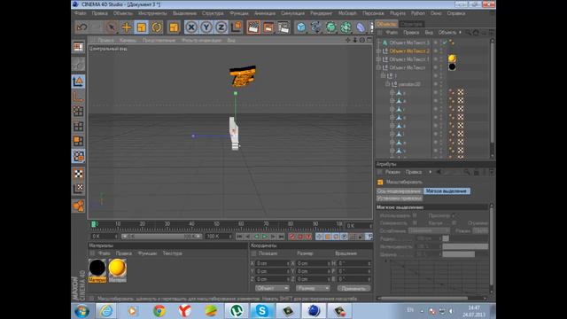The width and height of the screenshot is (567, 319).
Task: Click Render to Picture Viewer icon
Action: pyautogui.click(x=268, y=27)
